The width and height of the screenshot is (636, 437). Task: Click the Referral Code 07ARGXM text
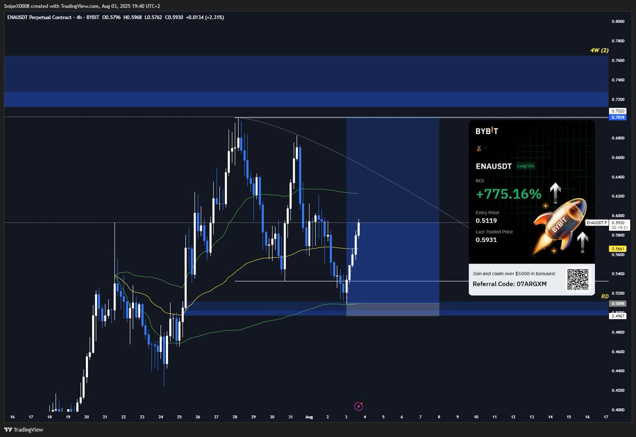tap(509, 284)
